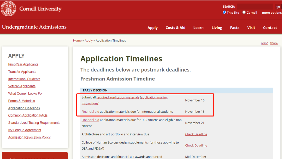The image size is (282, 159).
Task: Open the more options search link
Action: 272,13
